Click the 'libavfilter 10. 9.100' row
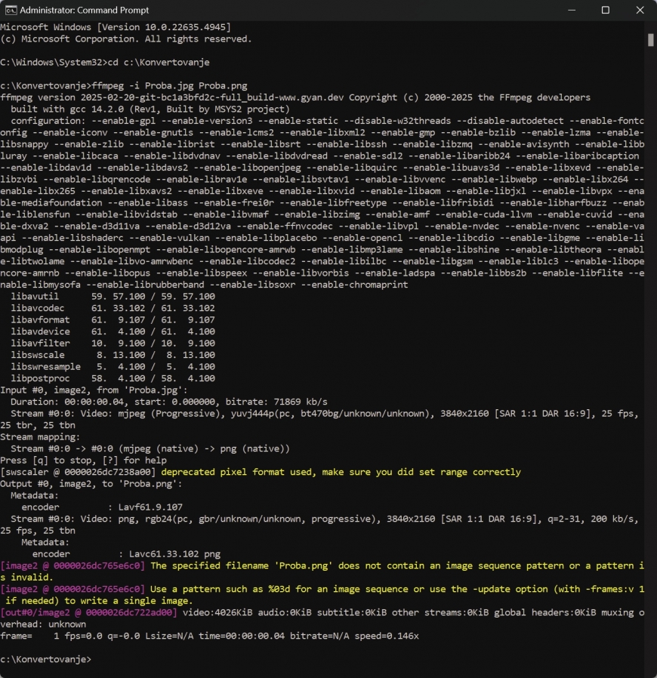Viewport: 657px width, 678px height. (x=113, y=343)
